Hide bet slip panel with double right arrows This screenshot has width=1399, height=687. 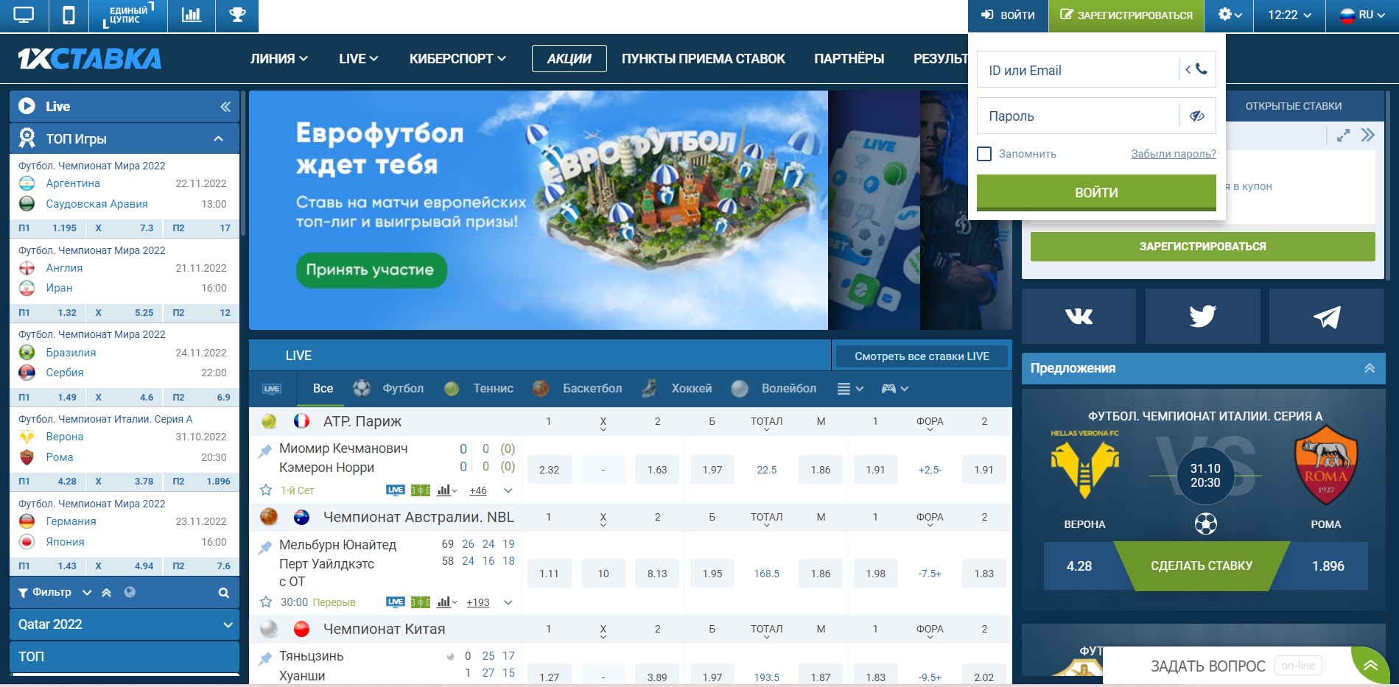[x=1368, y=135]
